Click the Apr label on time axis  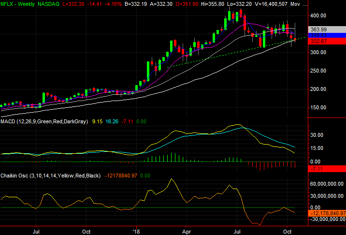pos(187,232)
